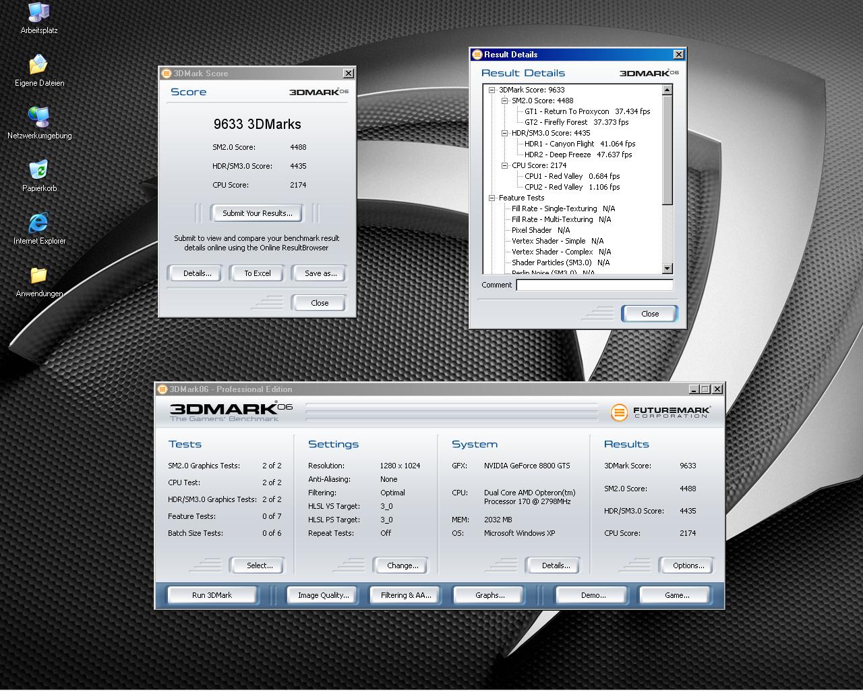
Task: Click scroll down arrow in Result Details list
Action: 667,269
